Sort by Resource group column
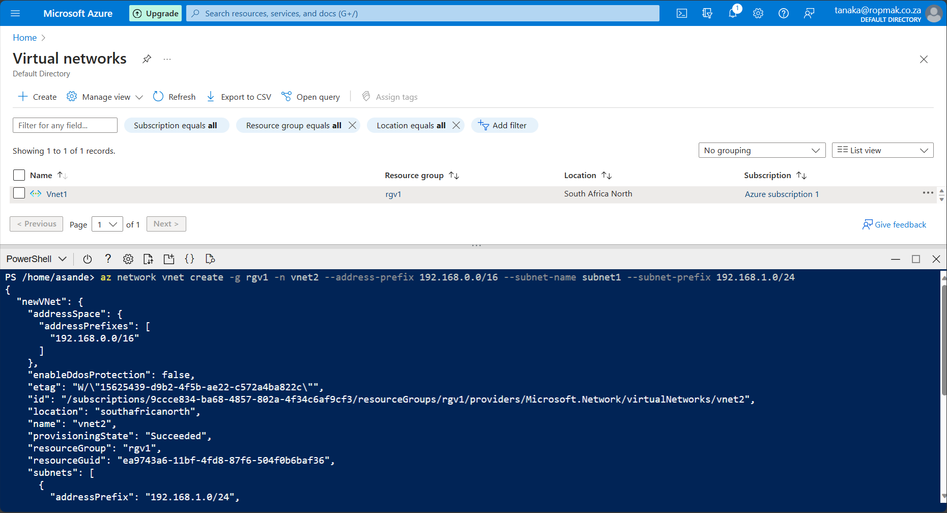947x513 pixels. point(422,175)
